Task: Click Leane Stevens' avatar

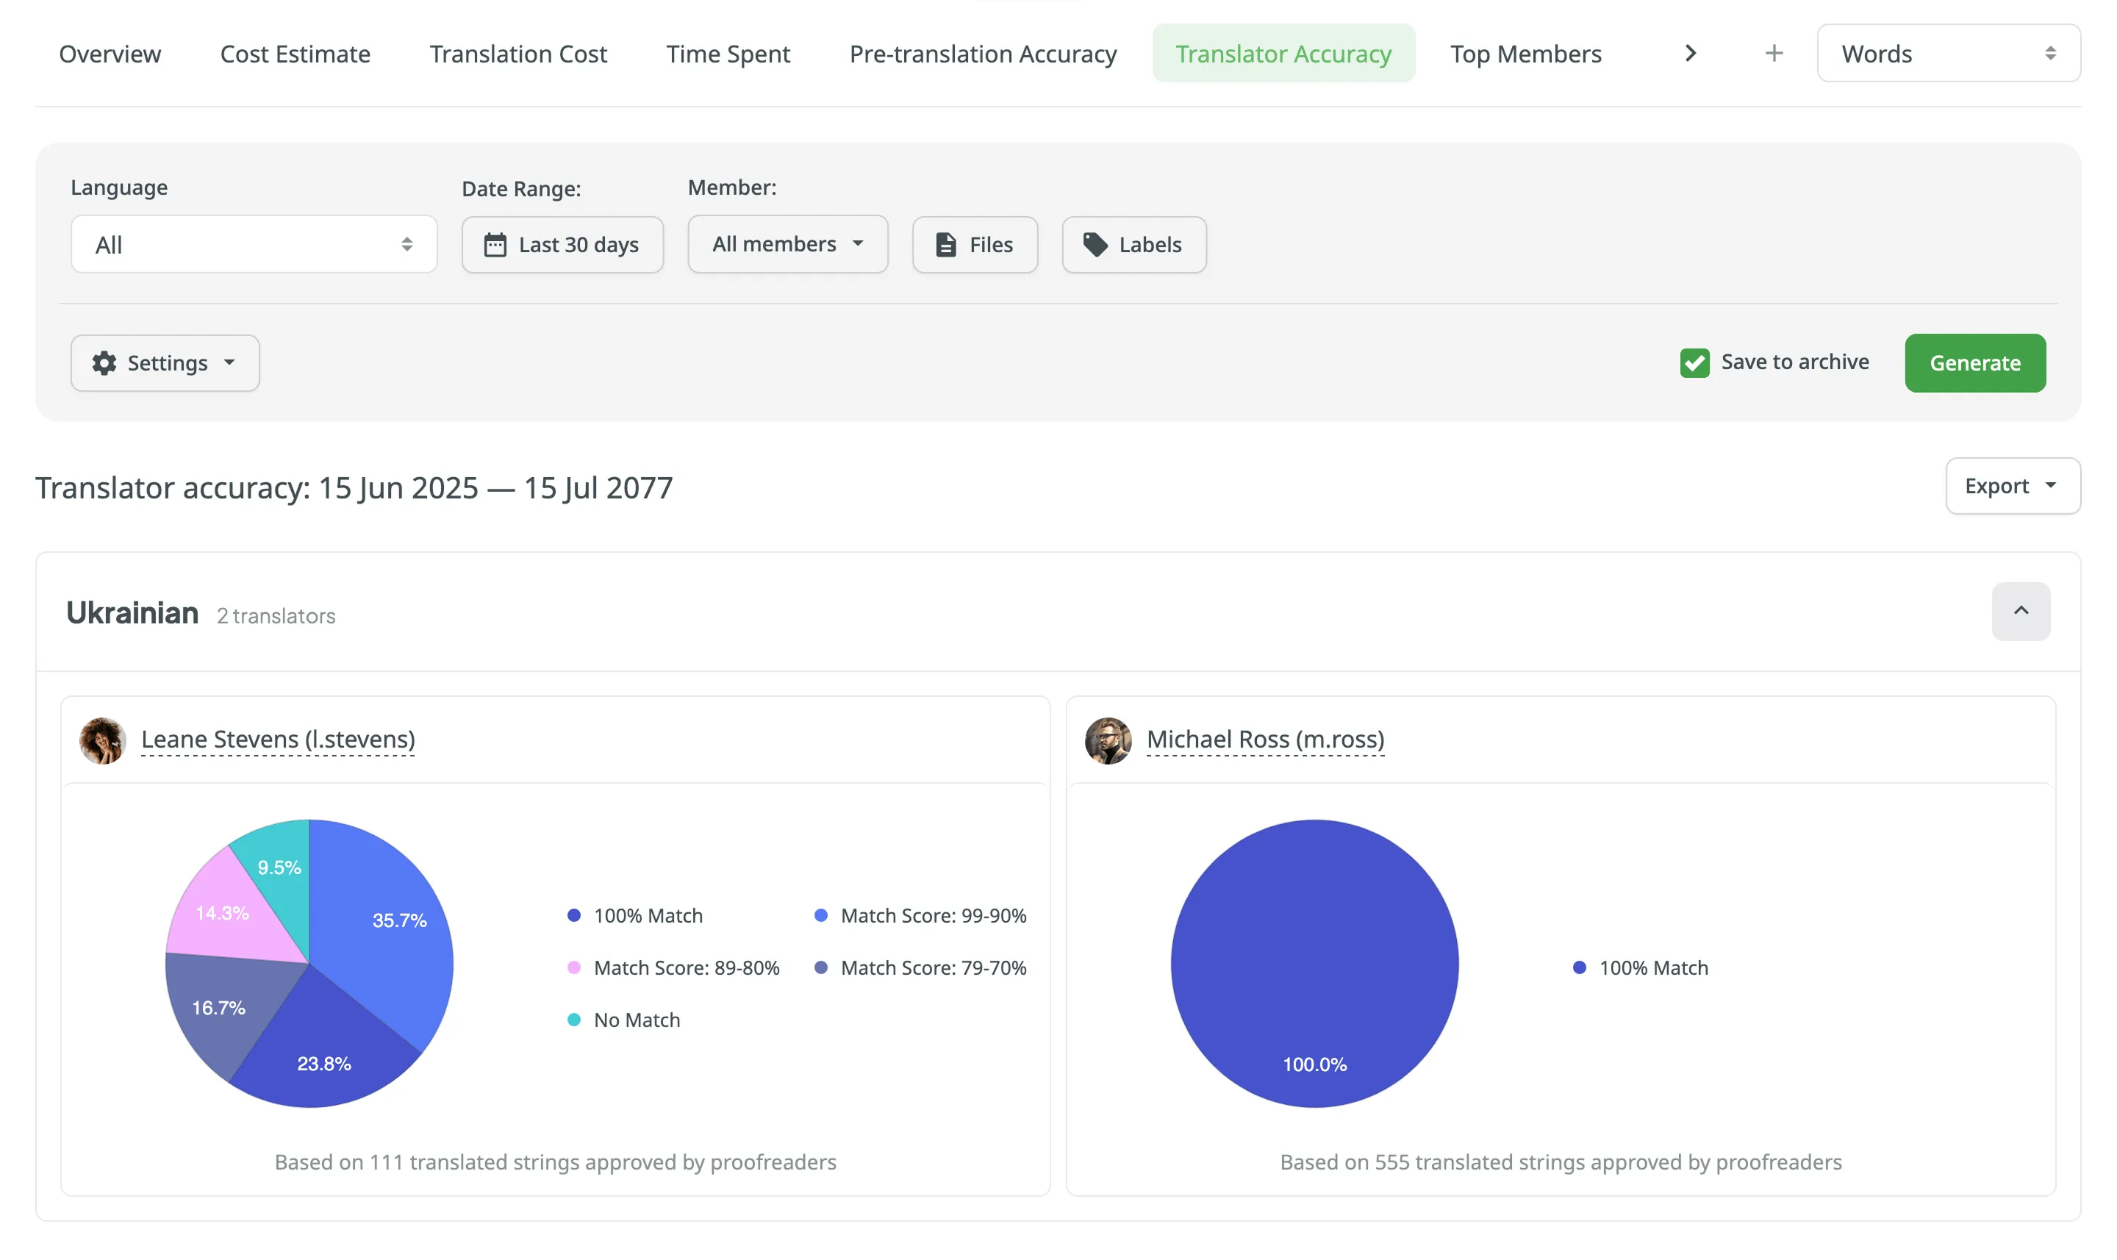Action: coord(102,740)
